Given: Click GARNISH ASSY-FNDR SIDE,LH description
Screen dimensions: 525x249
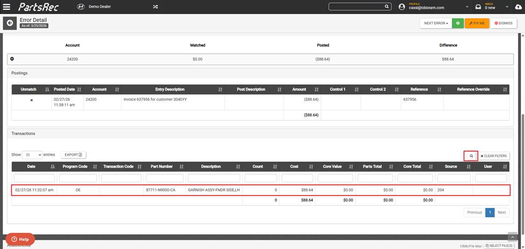Looking at the screenshot, I should (214, 190).
